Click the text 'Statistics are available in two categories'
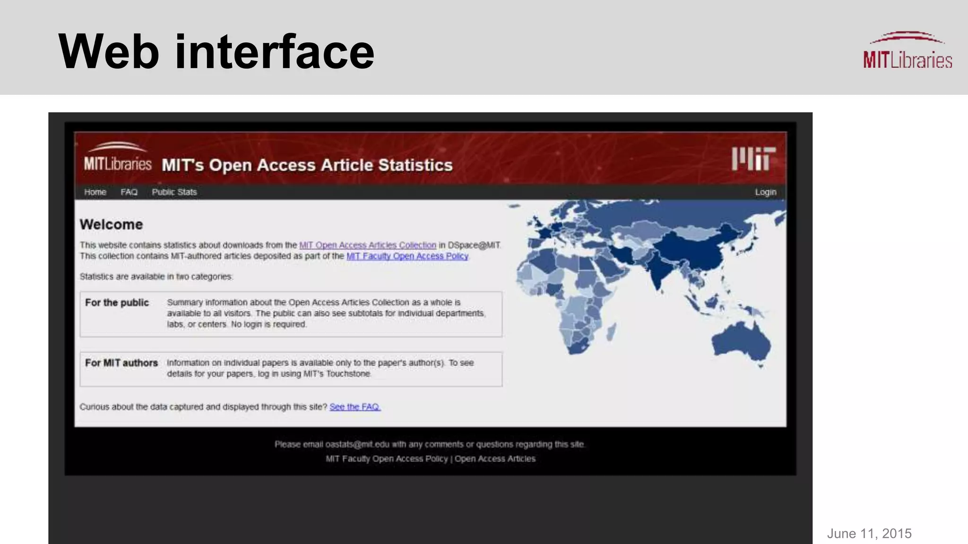The height and width of the screenshot is (544, 968). pyautogui.click(x=156, y=277)
